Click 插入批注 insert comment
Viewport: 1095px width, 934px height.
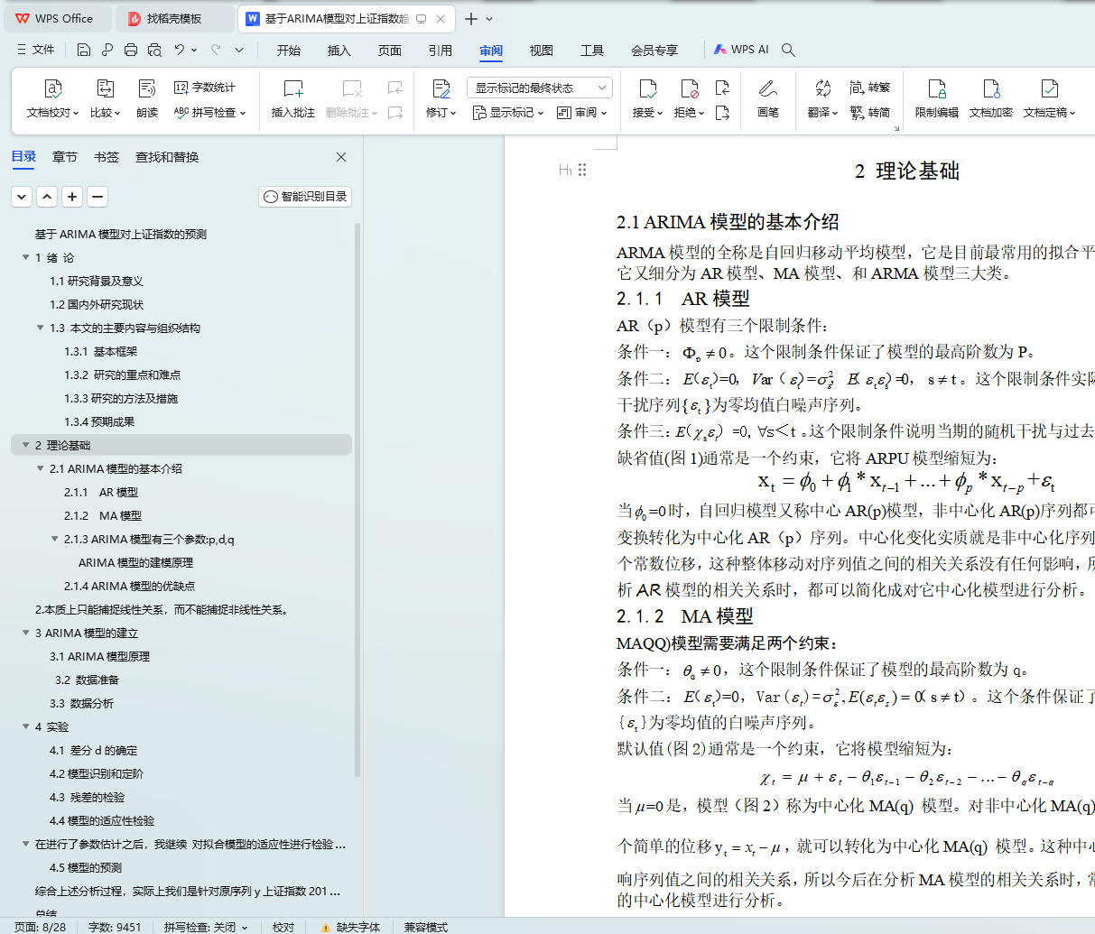[x=293, y=99]
